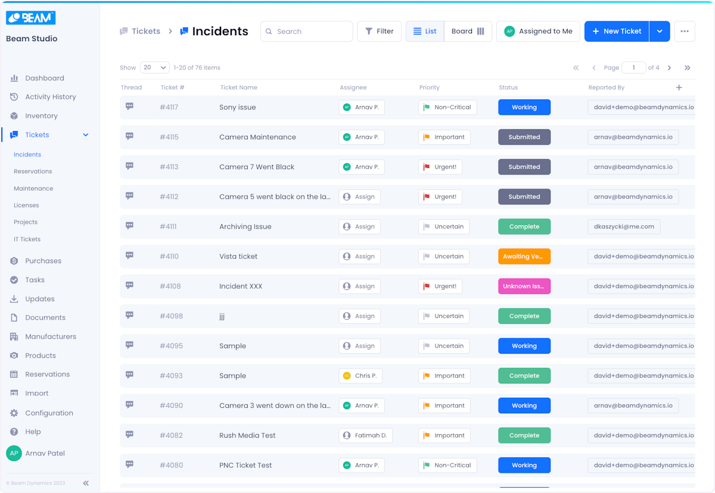Open the Incidents submenu item

(27, 154)
